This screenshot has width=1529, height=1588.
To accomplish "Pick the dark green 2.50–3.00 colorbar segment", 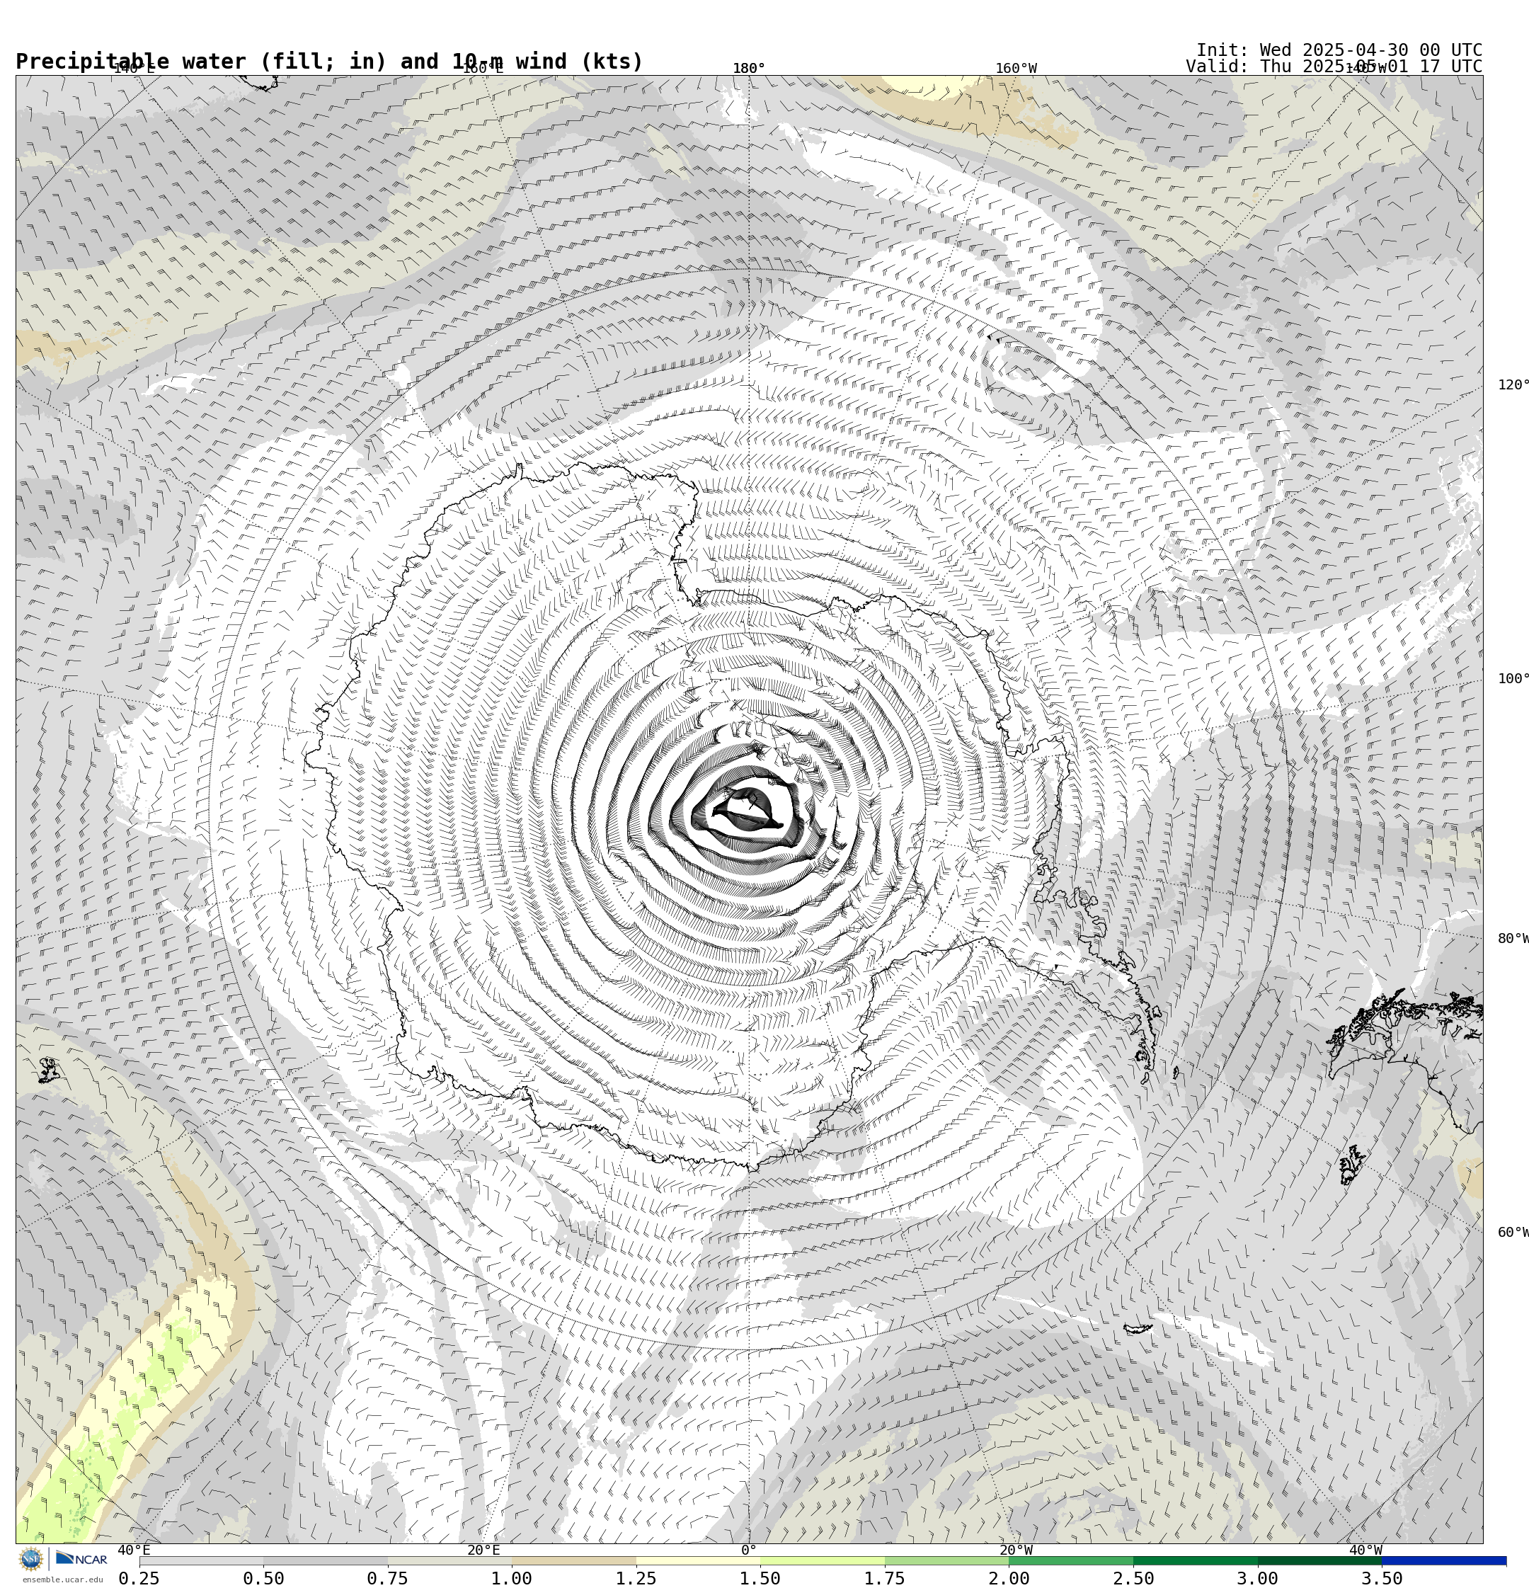I will [x=1195, y=1560].
